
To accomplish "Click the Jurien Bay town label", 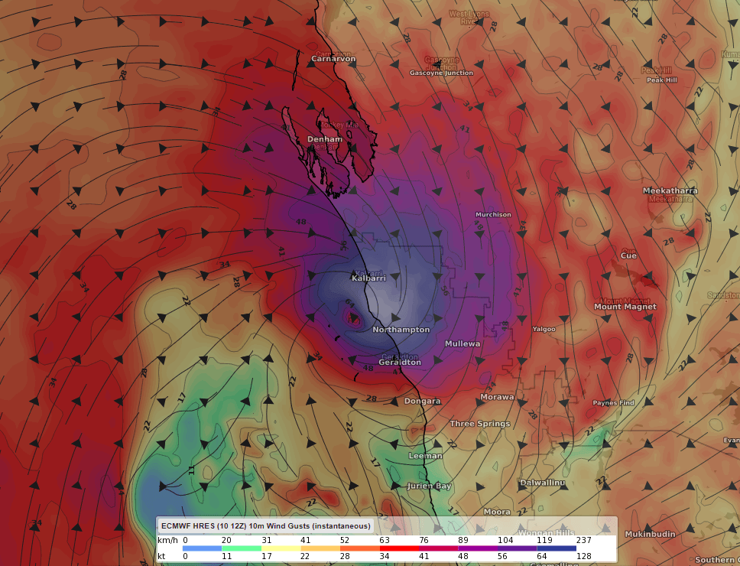I will (x=430, y=486).
